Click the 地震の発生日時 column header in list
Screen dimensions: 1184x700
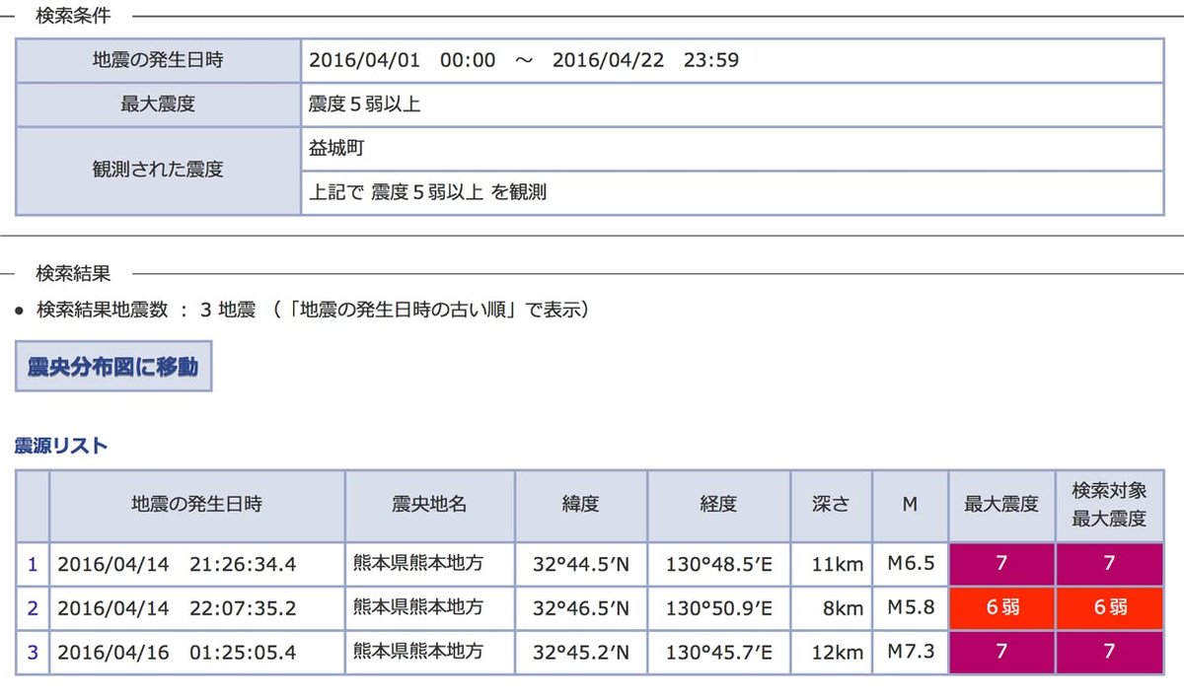(x=196, y=505)
